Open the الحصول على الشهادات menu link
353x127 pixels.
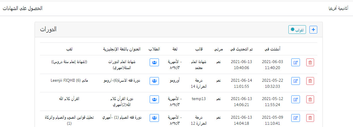[x=22, y=8]
